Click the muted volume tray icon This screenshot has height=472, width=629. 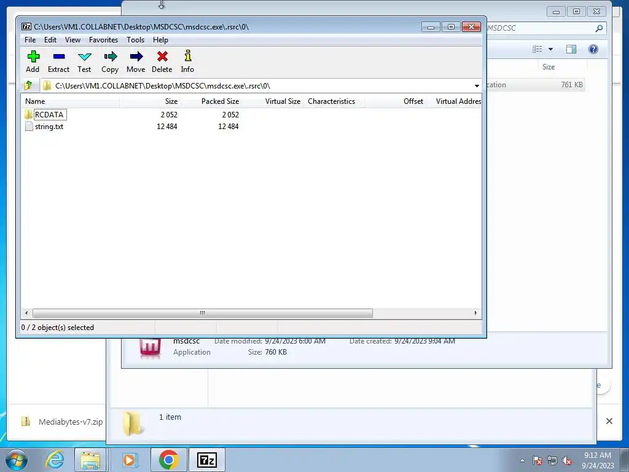(x=567, y=461)
